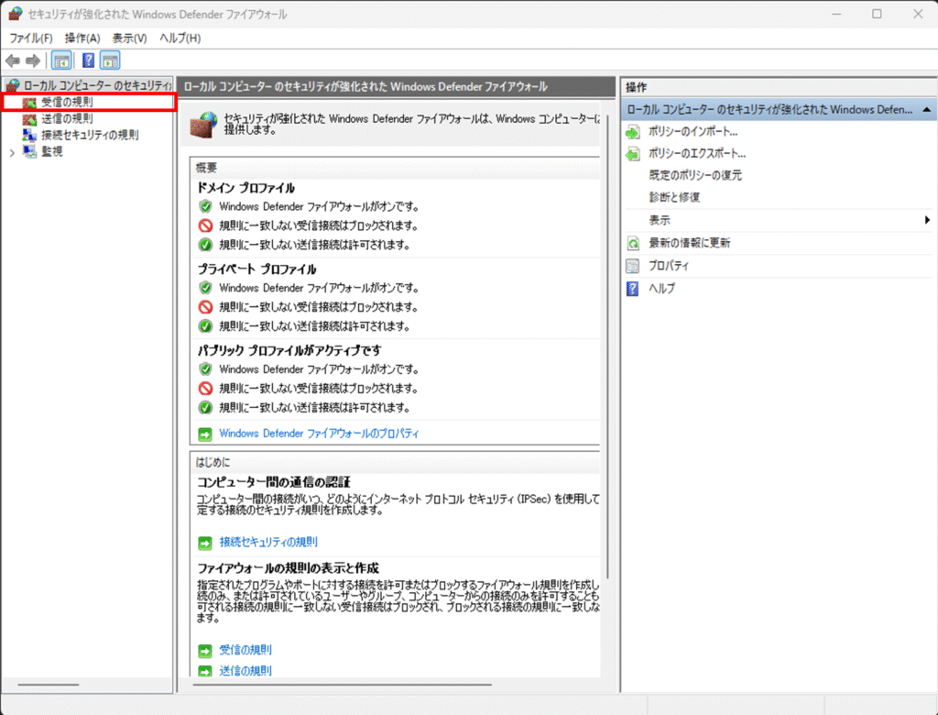This screenshot has height=715, width=938.
Task: Open the 送信の規則 link in center pane
Action: click(245, 671)
